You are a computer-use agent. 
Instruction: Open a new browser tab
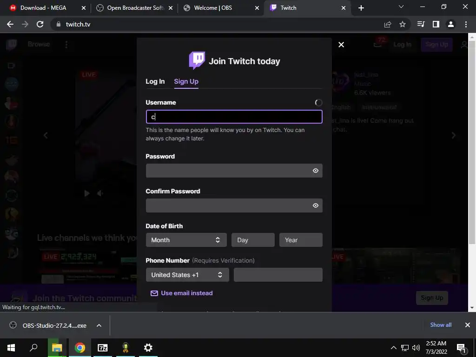coord(361,8)
